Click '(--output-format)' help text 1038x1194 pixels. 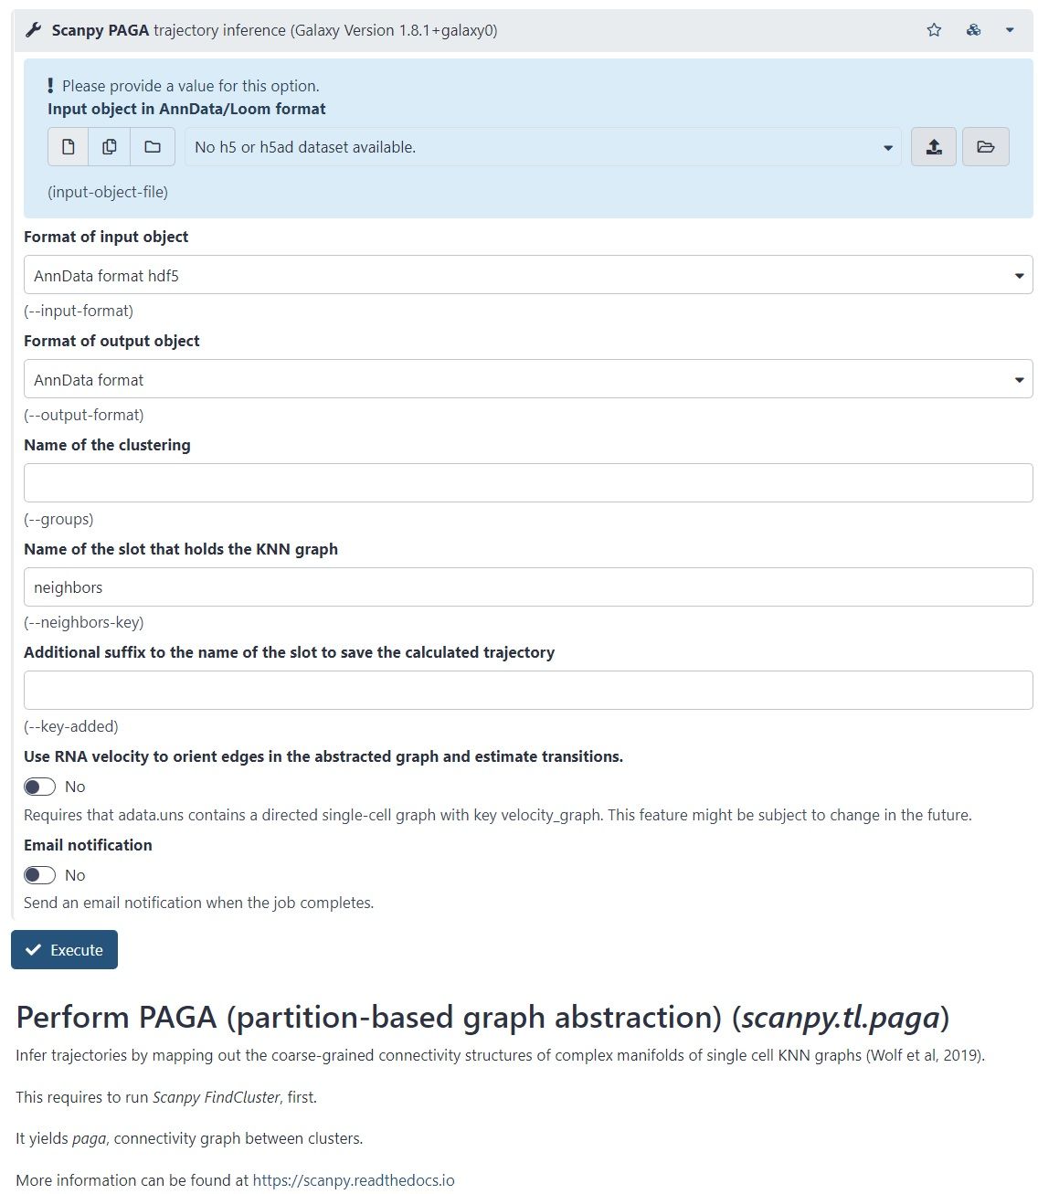[84, 415]
